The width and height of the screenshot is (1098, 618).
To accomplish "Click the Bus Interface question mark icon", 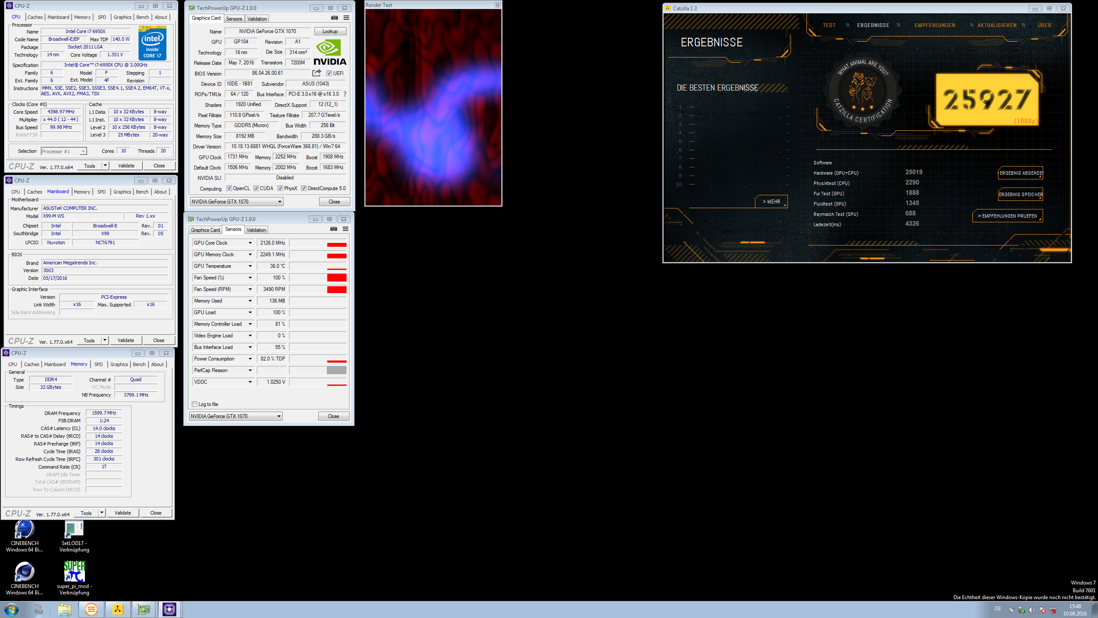I will pos(344,94).
